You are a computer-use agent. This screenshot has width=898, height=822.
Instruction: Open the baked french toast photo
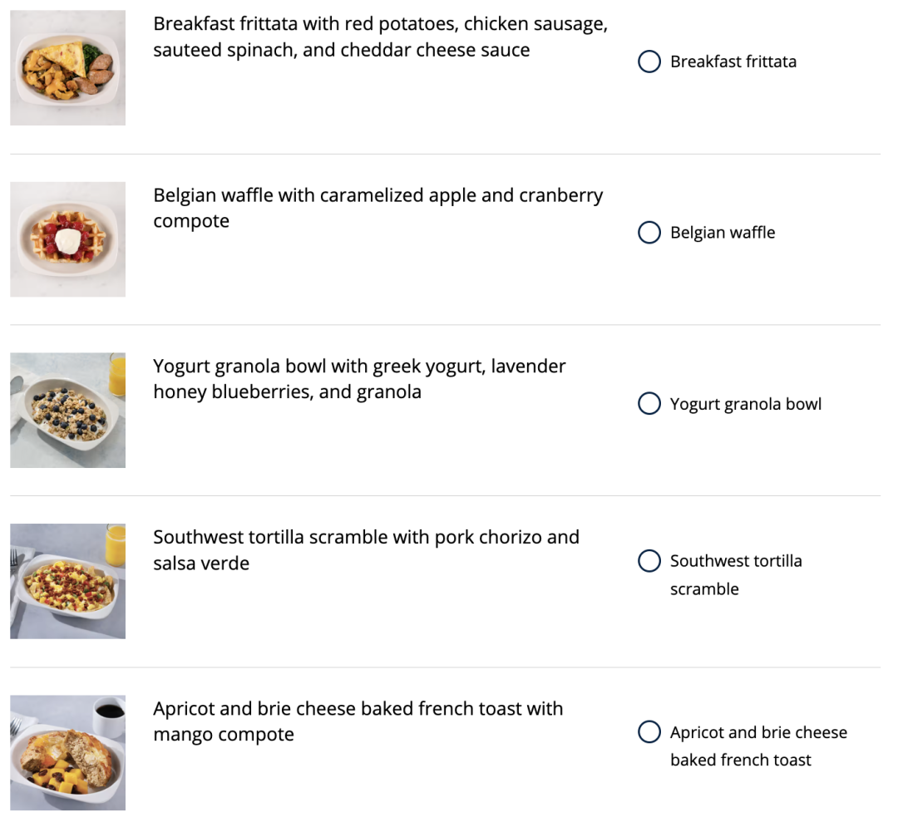click(67, 752)
